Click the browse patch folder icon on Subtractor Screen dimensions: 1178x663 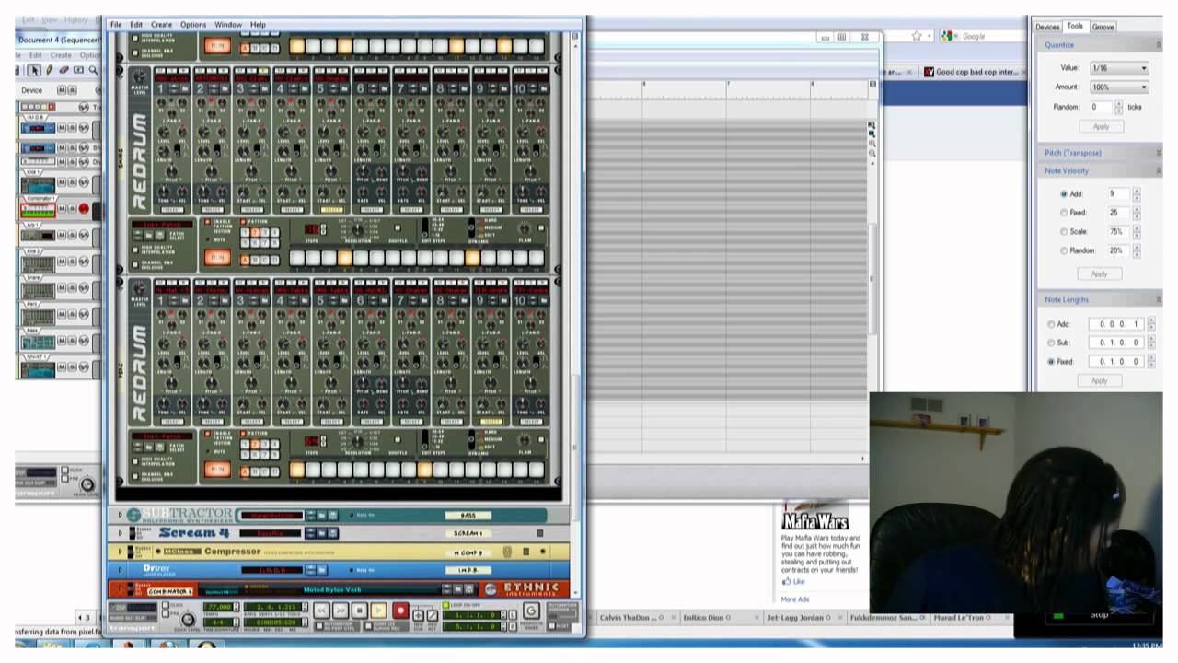coord(322,516)
